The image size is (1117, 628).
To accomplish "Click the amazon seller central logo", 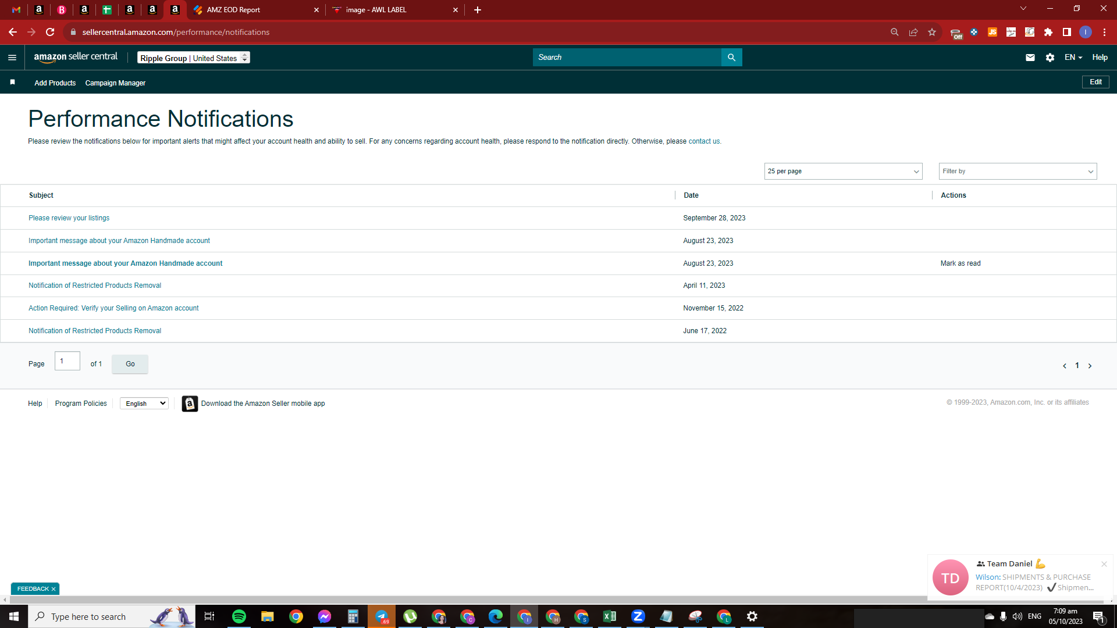I will point(76,57).
